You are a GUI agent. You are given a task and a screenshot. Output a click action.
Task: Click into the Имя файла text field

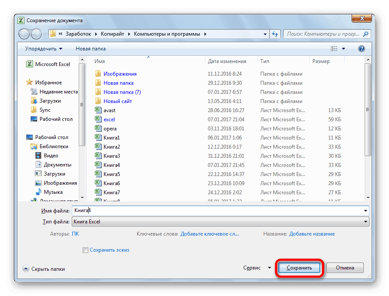[x=218, y=210]
